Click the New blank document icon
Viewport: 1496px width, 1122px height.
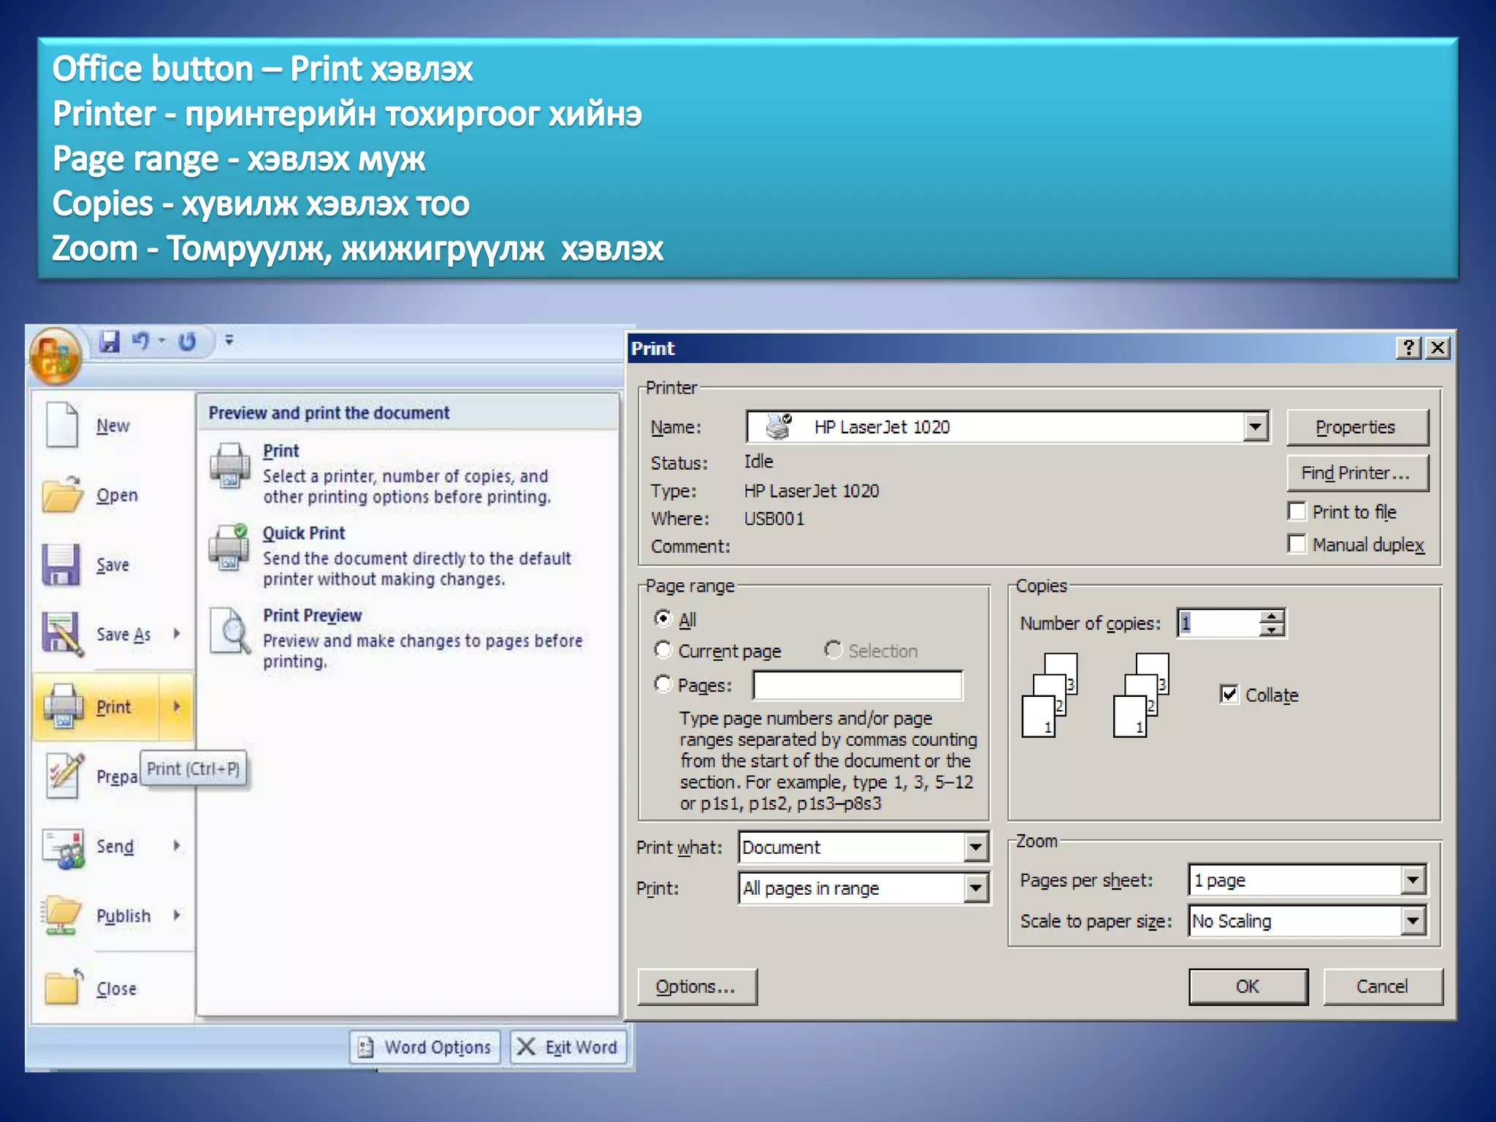(62, 424)
